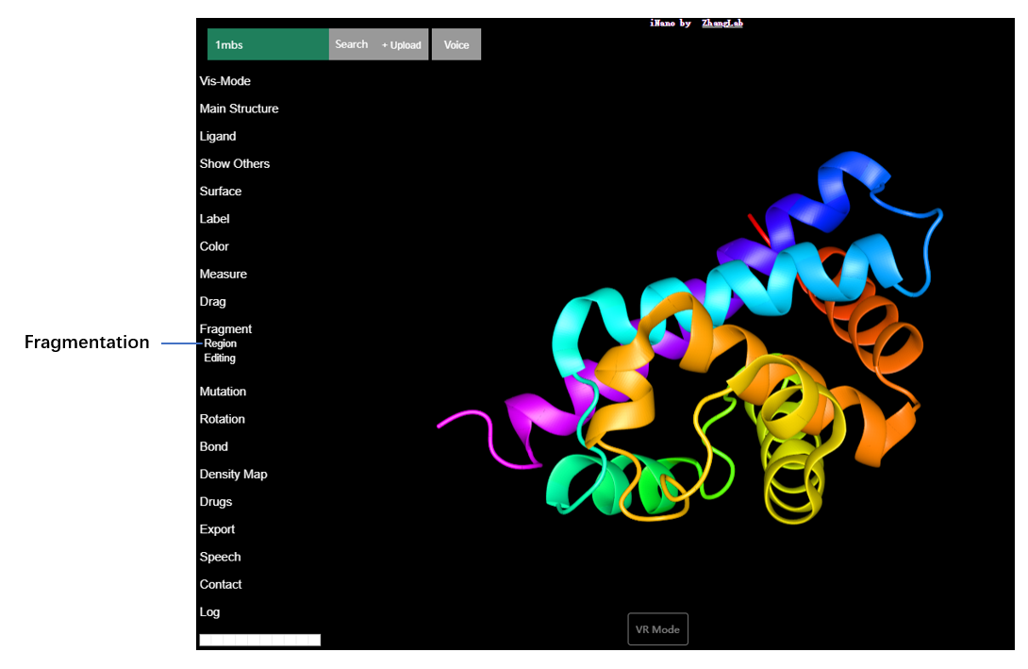Open the ZhangLab link

721,23
